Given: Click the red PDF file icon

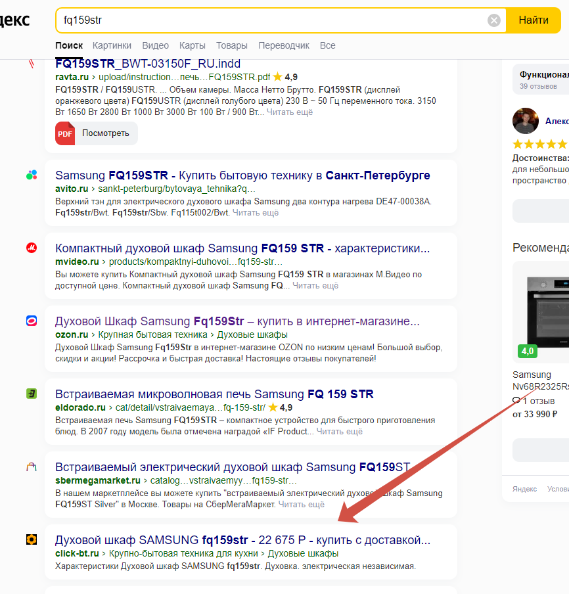Looking at the screenshot, I should pos(65,133).
